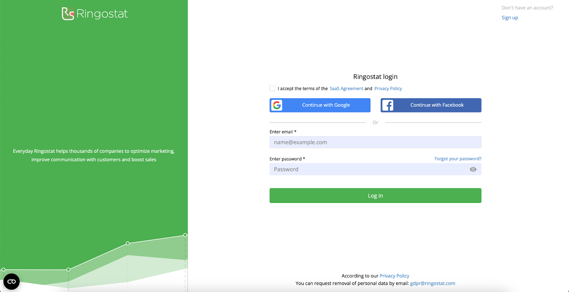Continue with Google sign-in
Viewport: 569px width, 292px height.
point(320,105)
